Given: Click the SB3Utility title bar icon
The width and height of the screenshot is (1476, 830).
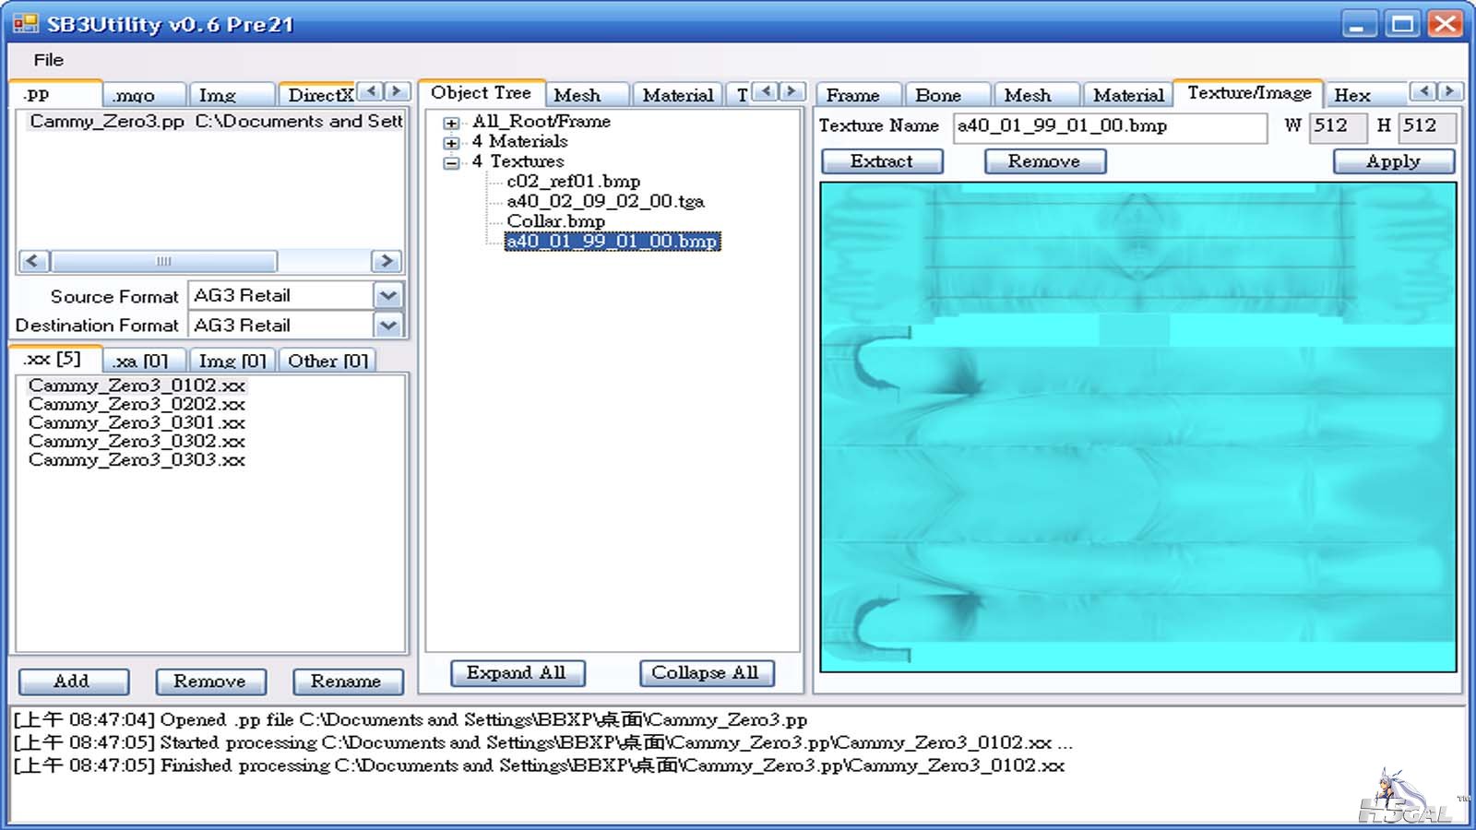Looking at the screenshot, I should pyautogui.click(x=26, y=24).
